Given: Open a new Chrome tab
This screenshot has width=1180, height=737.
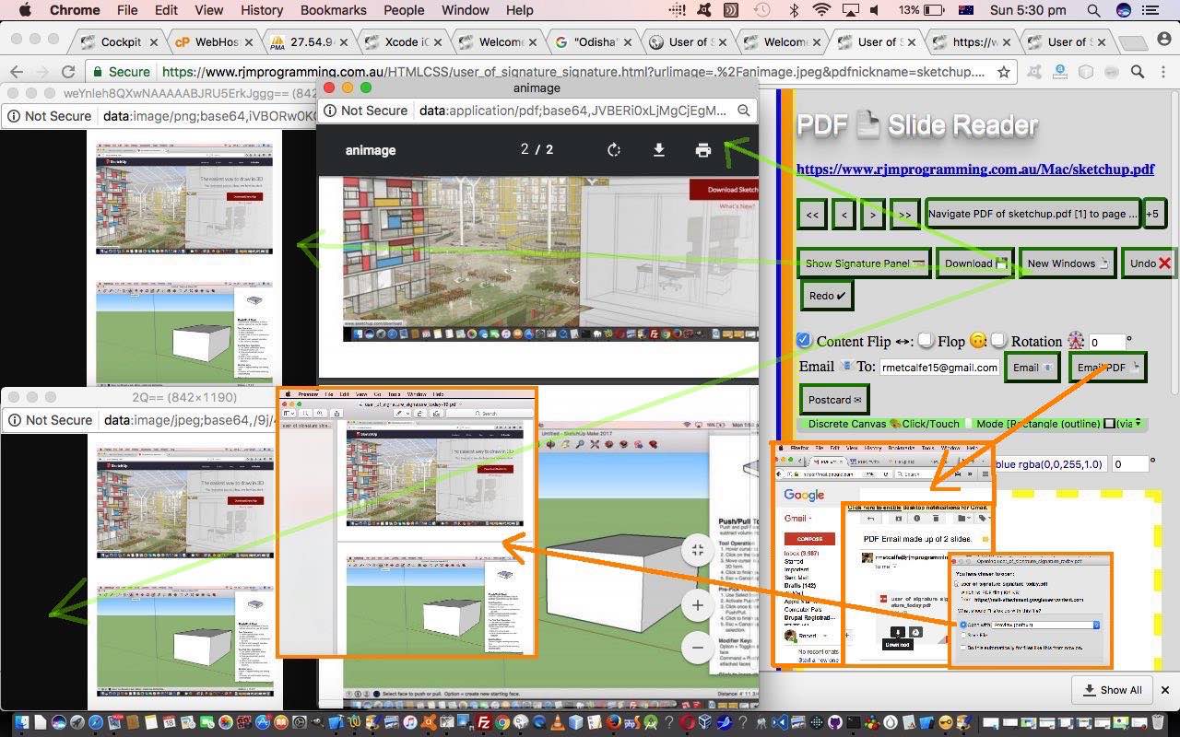Looking at the screenshot, I should coord(1133,42).
